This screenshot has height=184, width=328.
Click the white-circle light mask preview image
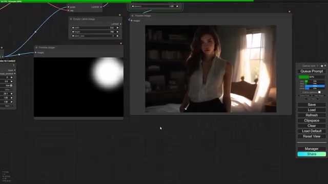[78, 87]
